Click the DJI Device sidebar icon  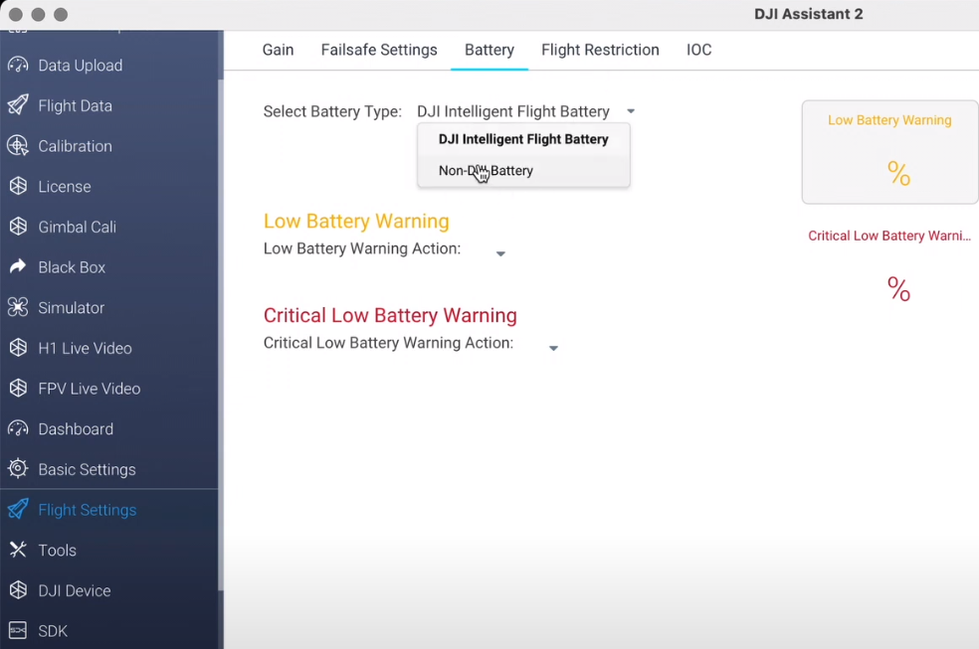(18, 590)
